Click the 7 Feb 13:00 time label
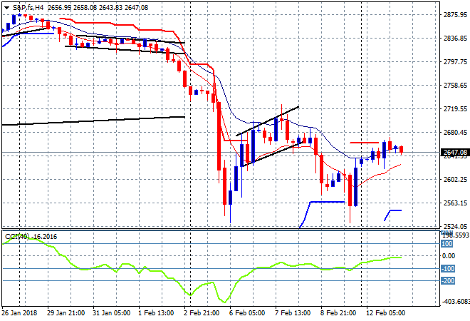 pos(293,313)
